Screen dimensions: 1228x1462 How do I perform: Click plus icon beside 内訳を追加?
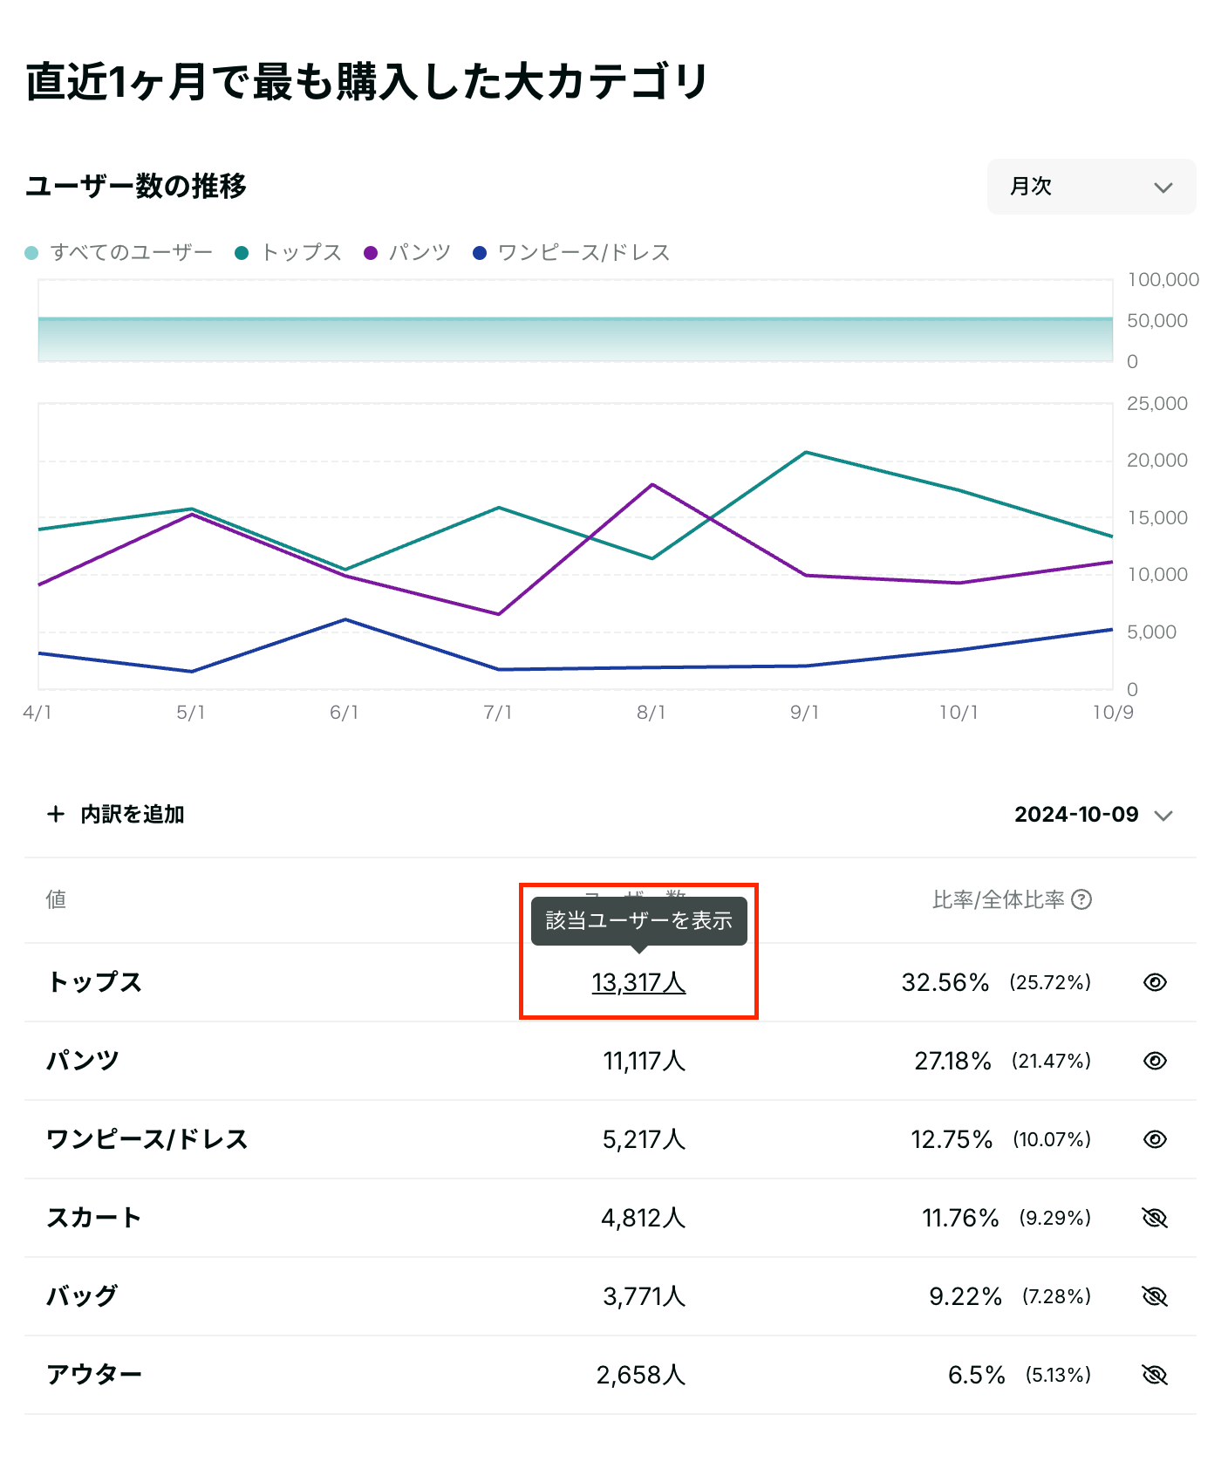tap(56, 814)
